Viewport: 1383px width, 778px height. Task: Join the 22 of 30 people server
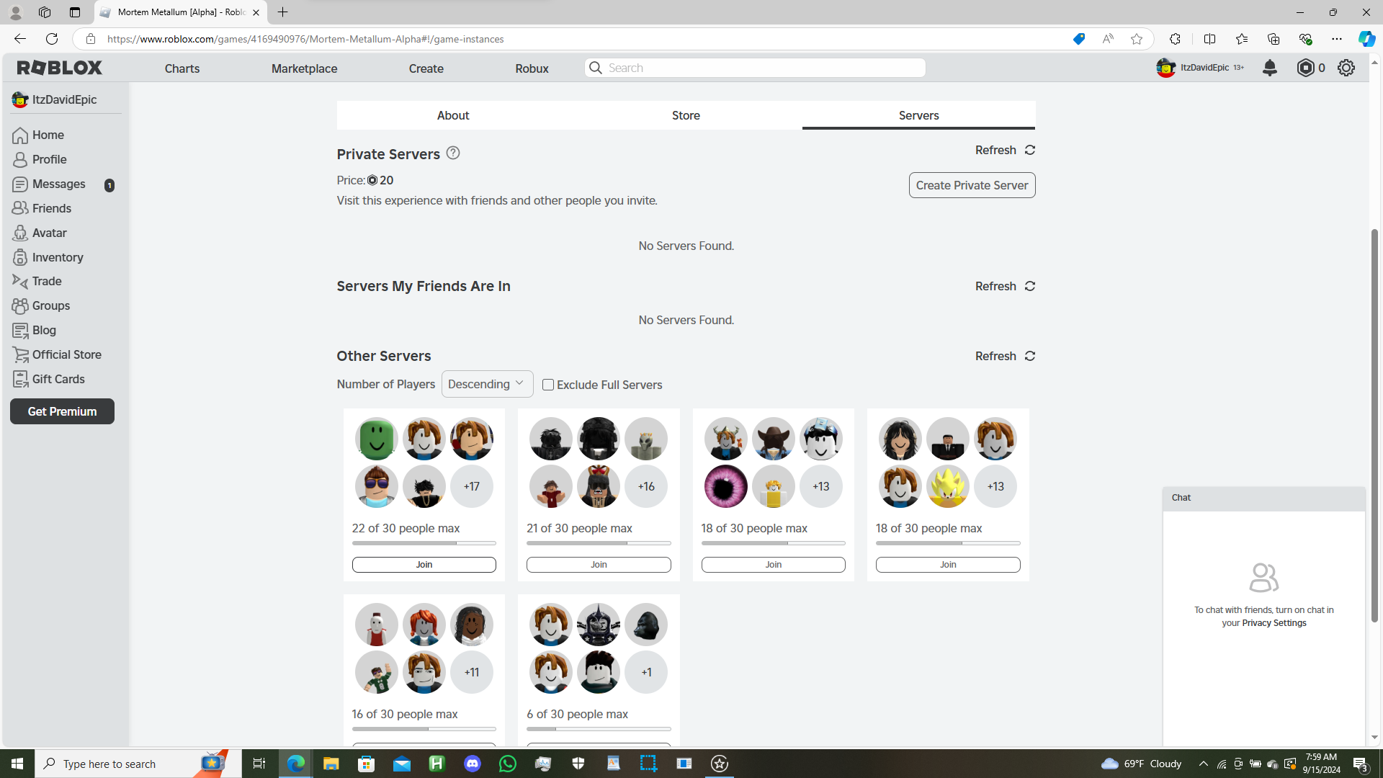424,565
